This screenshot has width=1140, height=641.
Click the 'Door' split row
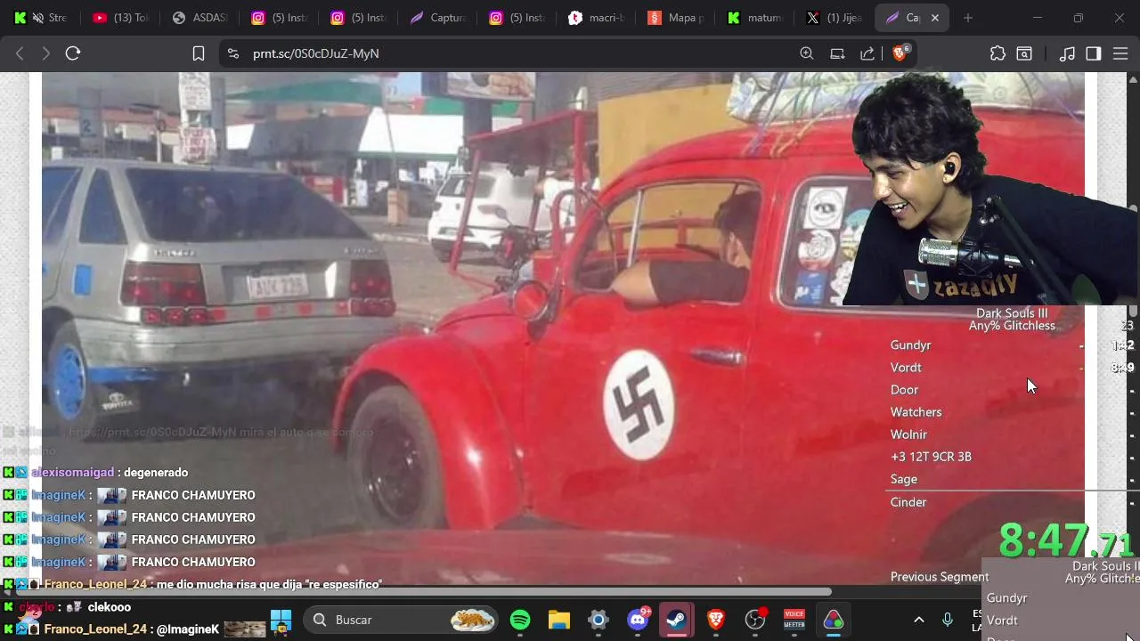click(904, 390)
